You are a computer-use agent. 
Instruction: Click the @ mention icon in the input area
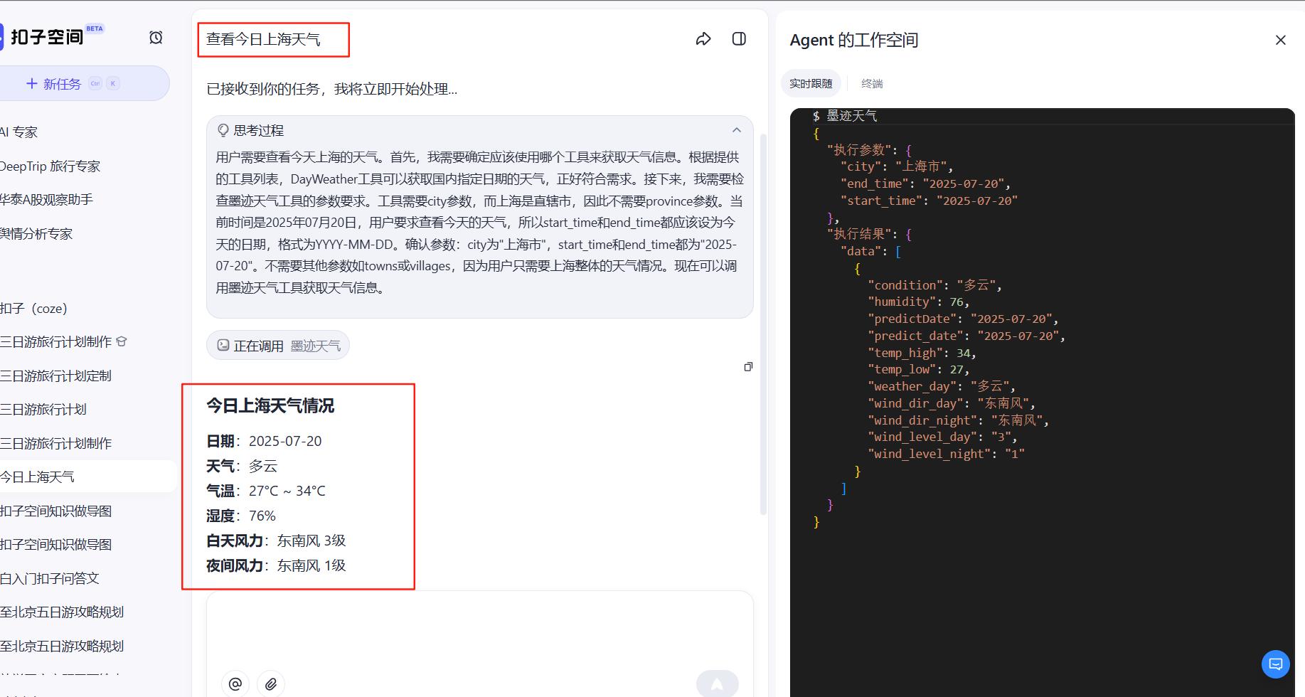pos(235,683)
